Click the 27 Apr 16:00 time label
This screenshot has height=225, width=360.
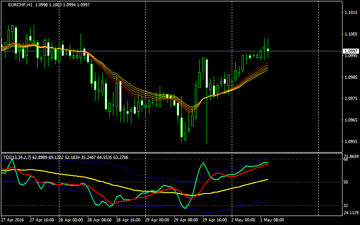click(42, 220)
